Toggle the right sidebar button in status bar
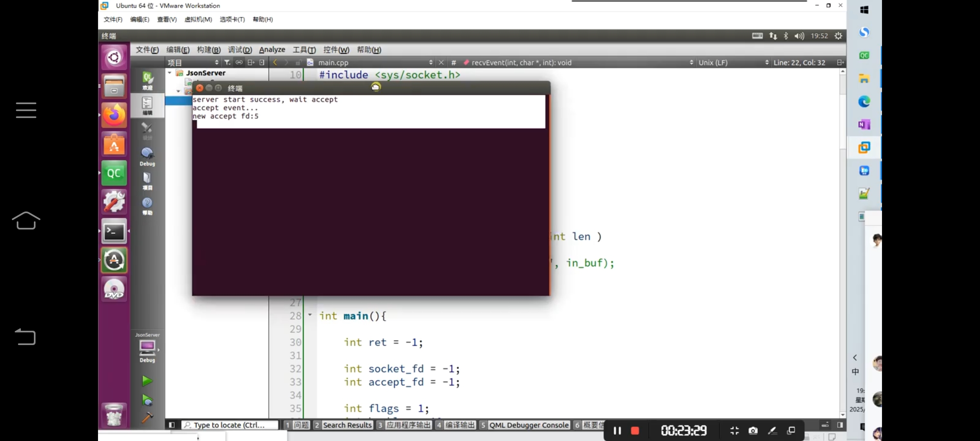980x441 pixels. point(840,425)
